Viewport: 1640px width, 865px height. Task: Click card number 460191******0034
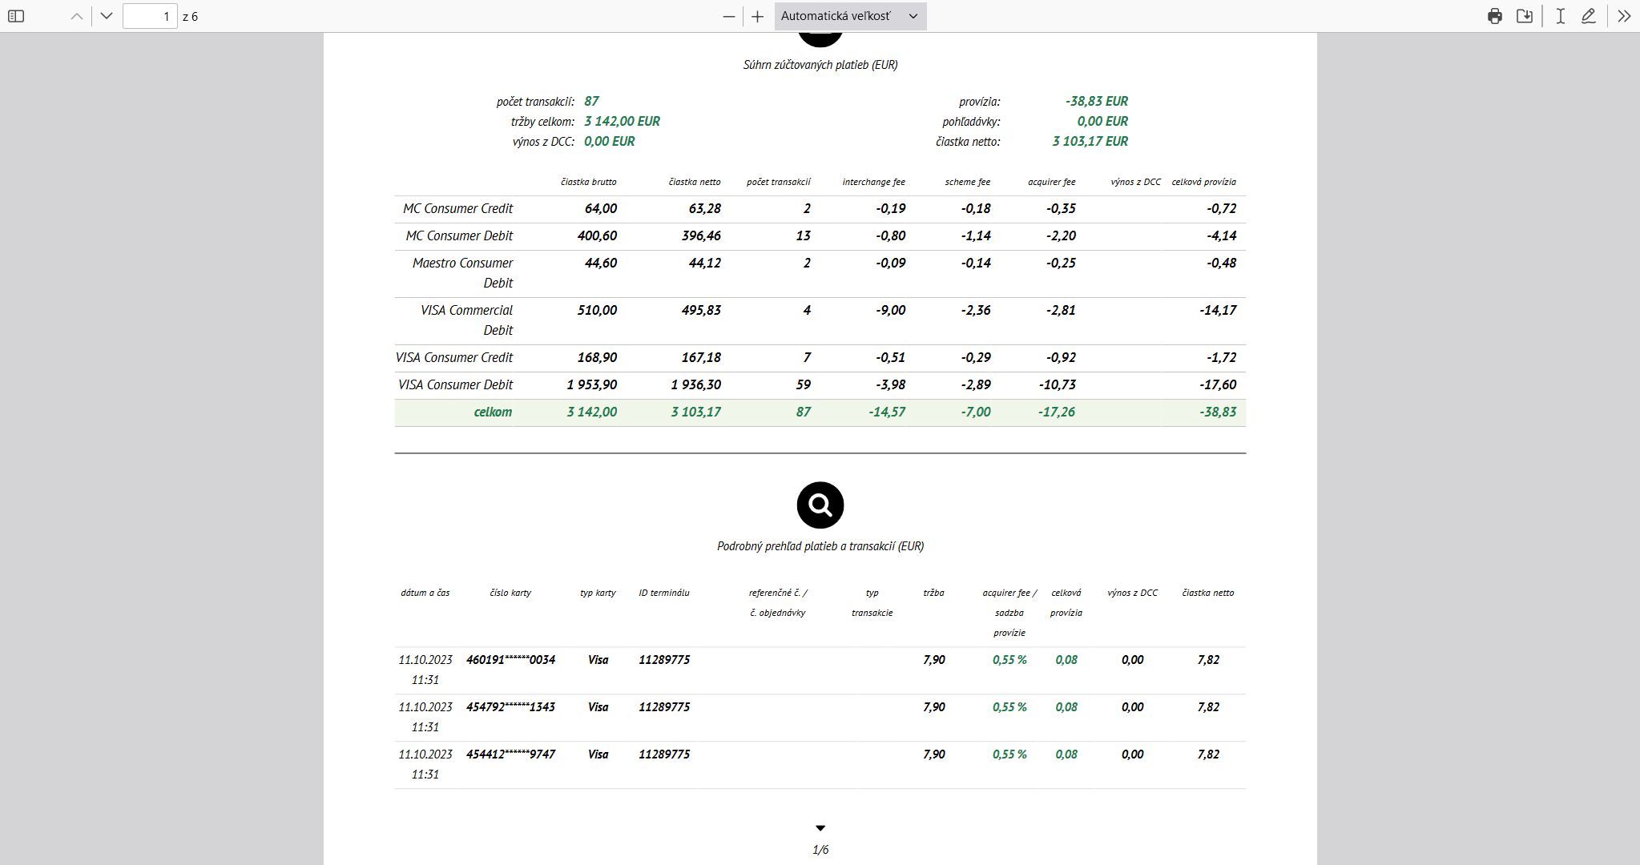pos(510,660)
